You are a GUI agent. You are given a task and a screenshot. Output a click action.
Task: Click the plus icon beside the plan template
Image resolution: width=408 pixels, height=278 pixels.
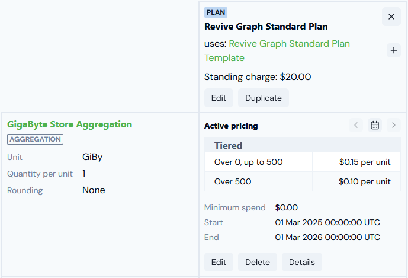(x=394, y=50)
